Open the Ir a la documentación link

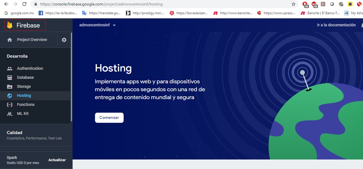click(336, 25)
